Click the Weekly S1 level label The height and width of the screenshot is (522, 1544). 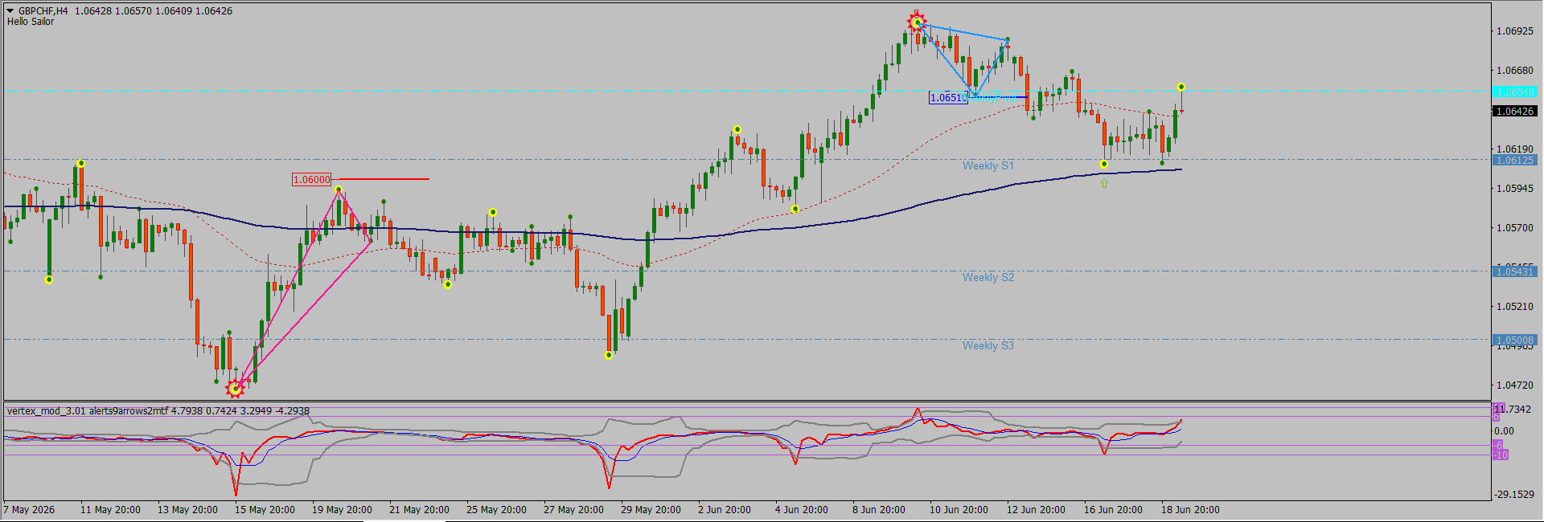pos(988,165)
